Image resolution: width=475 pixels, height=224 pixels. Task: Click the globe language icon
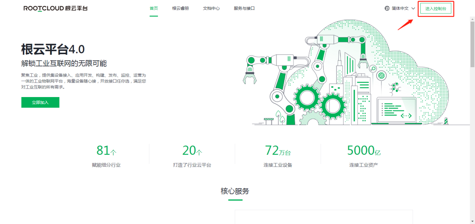[387, 8]
